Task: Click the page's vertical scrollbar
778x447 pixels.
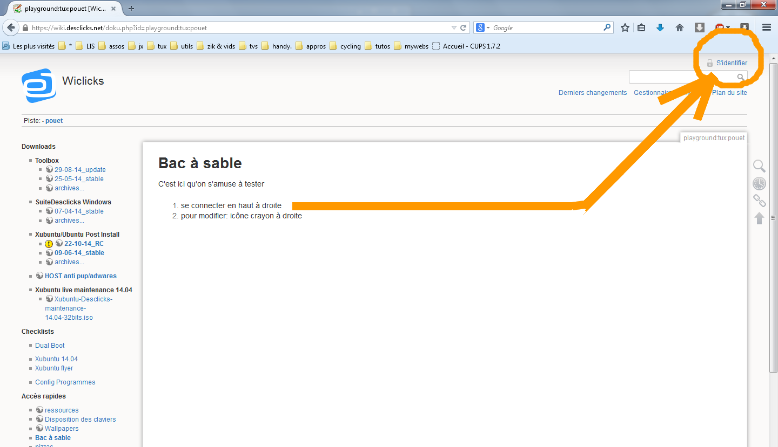Action: tap(773, 216)
